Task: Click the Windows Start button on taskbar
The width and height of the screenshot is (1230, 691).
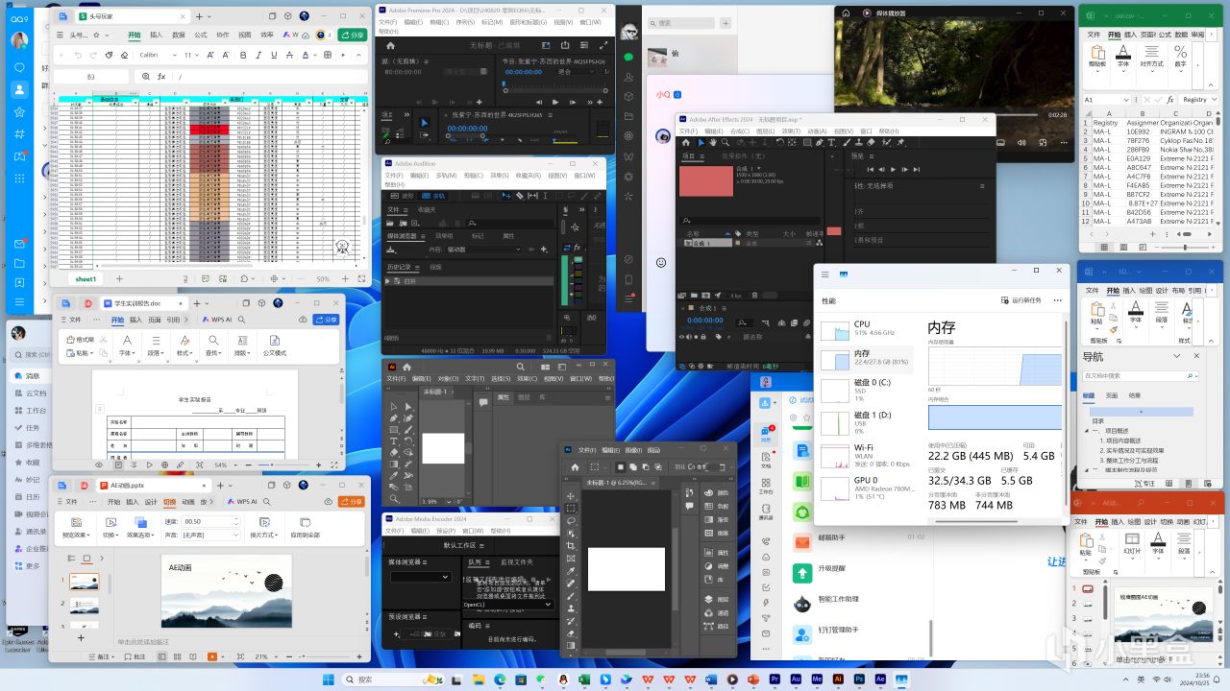Action: click(x=329, y=679)
